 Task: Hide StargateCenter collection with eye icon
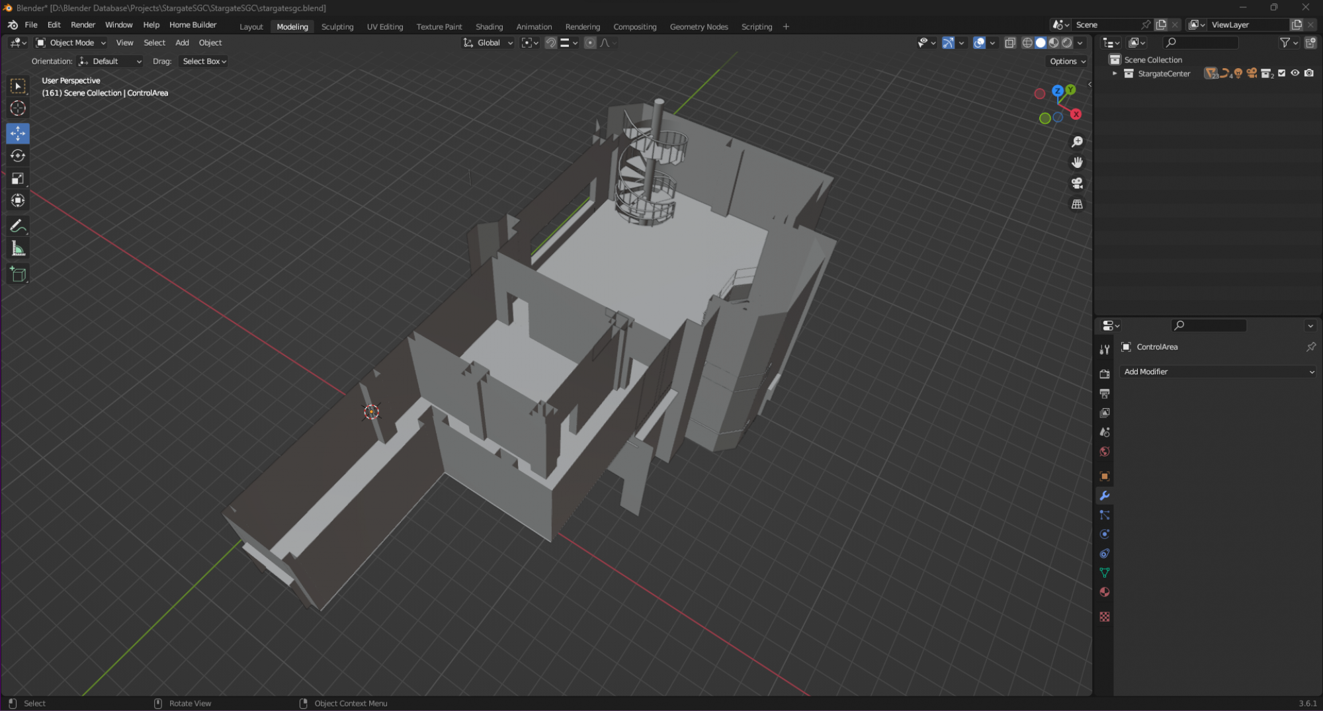click(x=1295, y=73)
